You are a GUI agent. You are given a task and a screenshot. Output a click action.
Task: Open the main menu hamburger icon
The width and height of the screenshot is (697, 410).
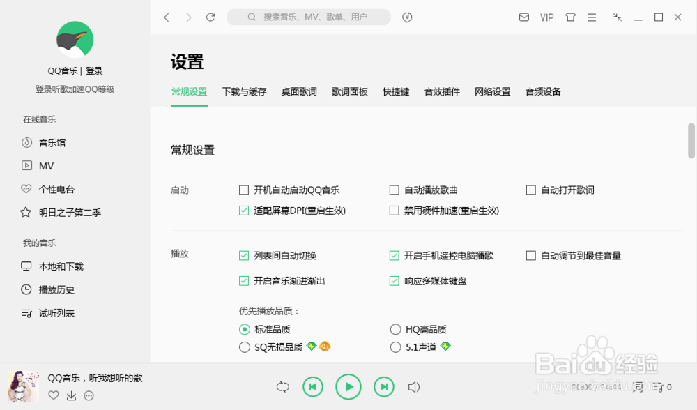(592, 17)
